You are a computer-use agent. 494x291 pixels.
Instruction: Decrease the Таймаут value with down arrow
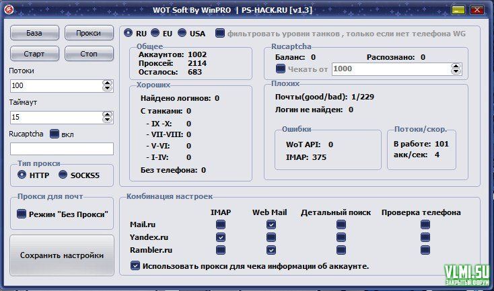click(x=107, y=120)
